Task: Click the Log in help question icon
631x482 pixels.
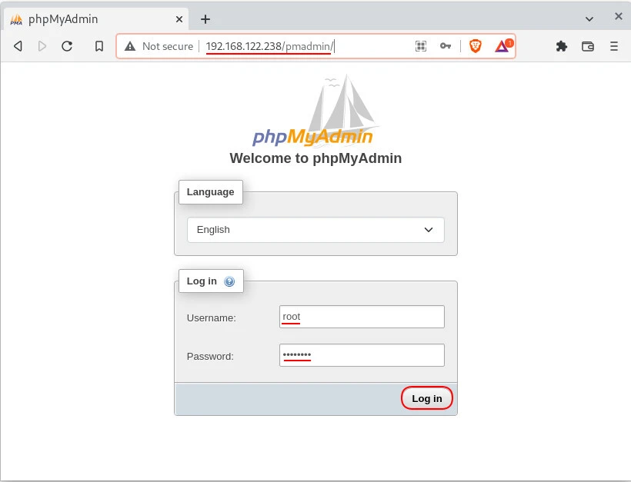Action: click(229, 281)
